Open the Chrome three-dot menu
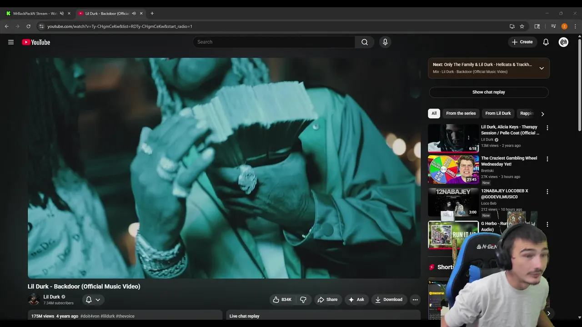This screenshot has height=327, width=582. 575,26
